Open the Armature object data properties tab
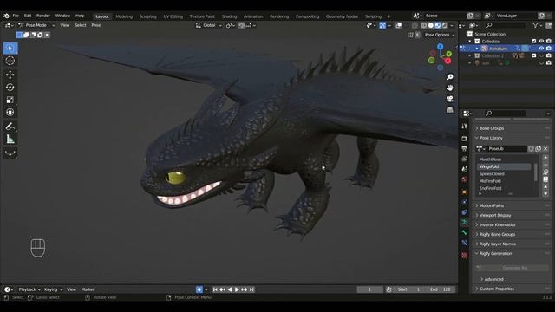Screen dimensions: 555x312 pos(465,222)
